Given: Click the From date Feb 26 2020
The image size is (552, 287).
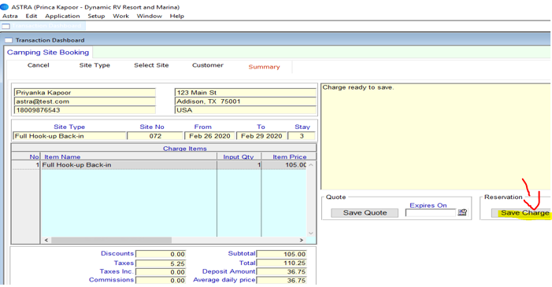Looking at the screenshot, I should coord(209,136).
